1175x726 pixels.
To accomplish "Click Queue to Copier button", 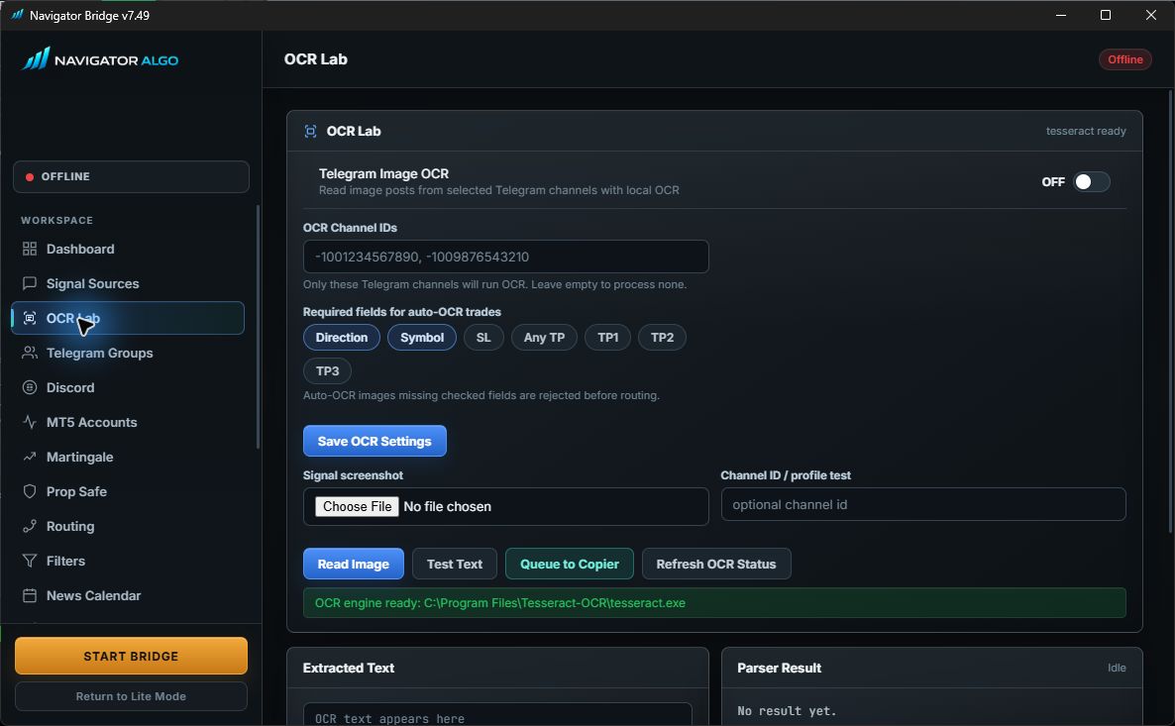I will (570, 564).
